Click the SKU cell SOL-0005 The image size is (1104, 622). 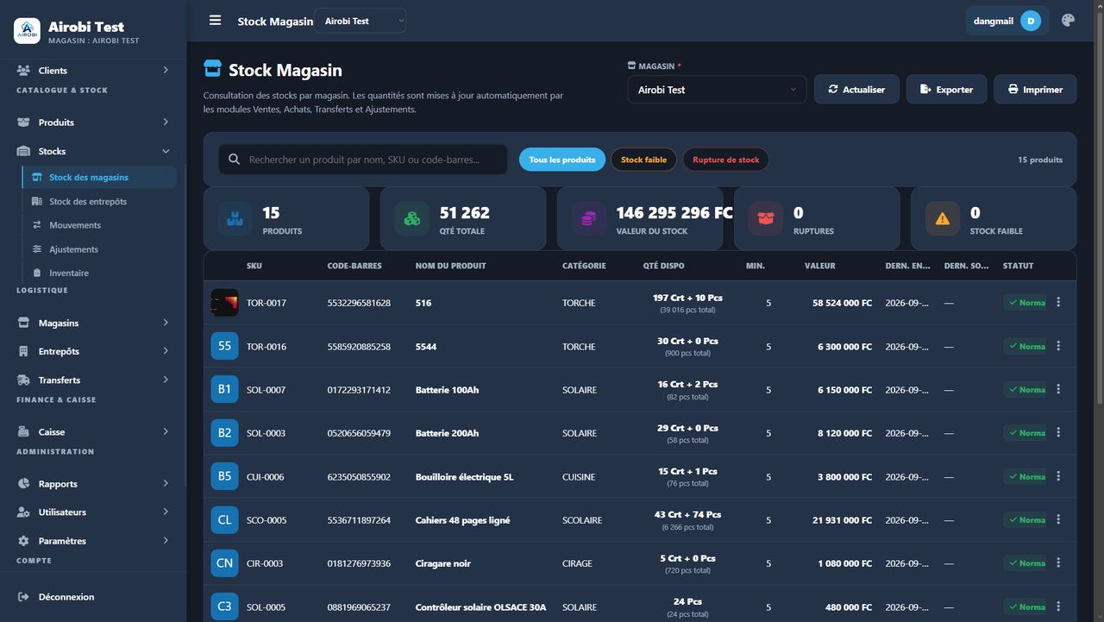click(266, 607)
